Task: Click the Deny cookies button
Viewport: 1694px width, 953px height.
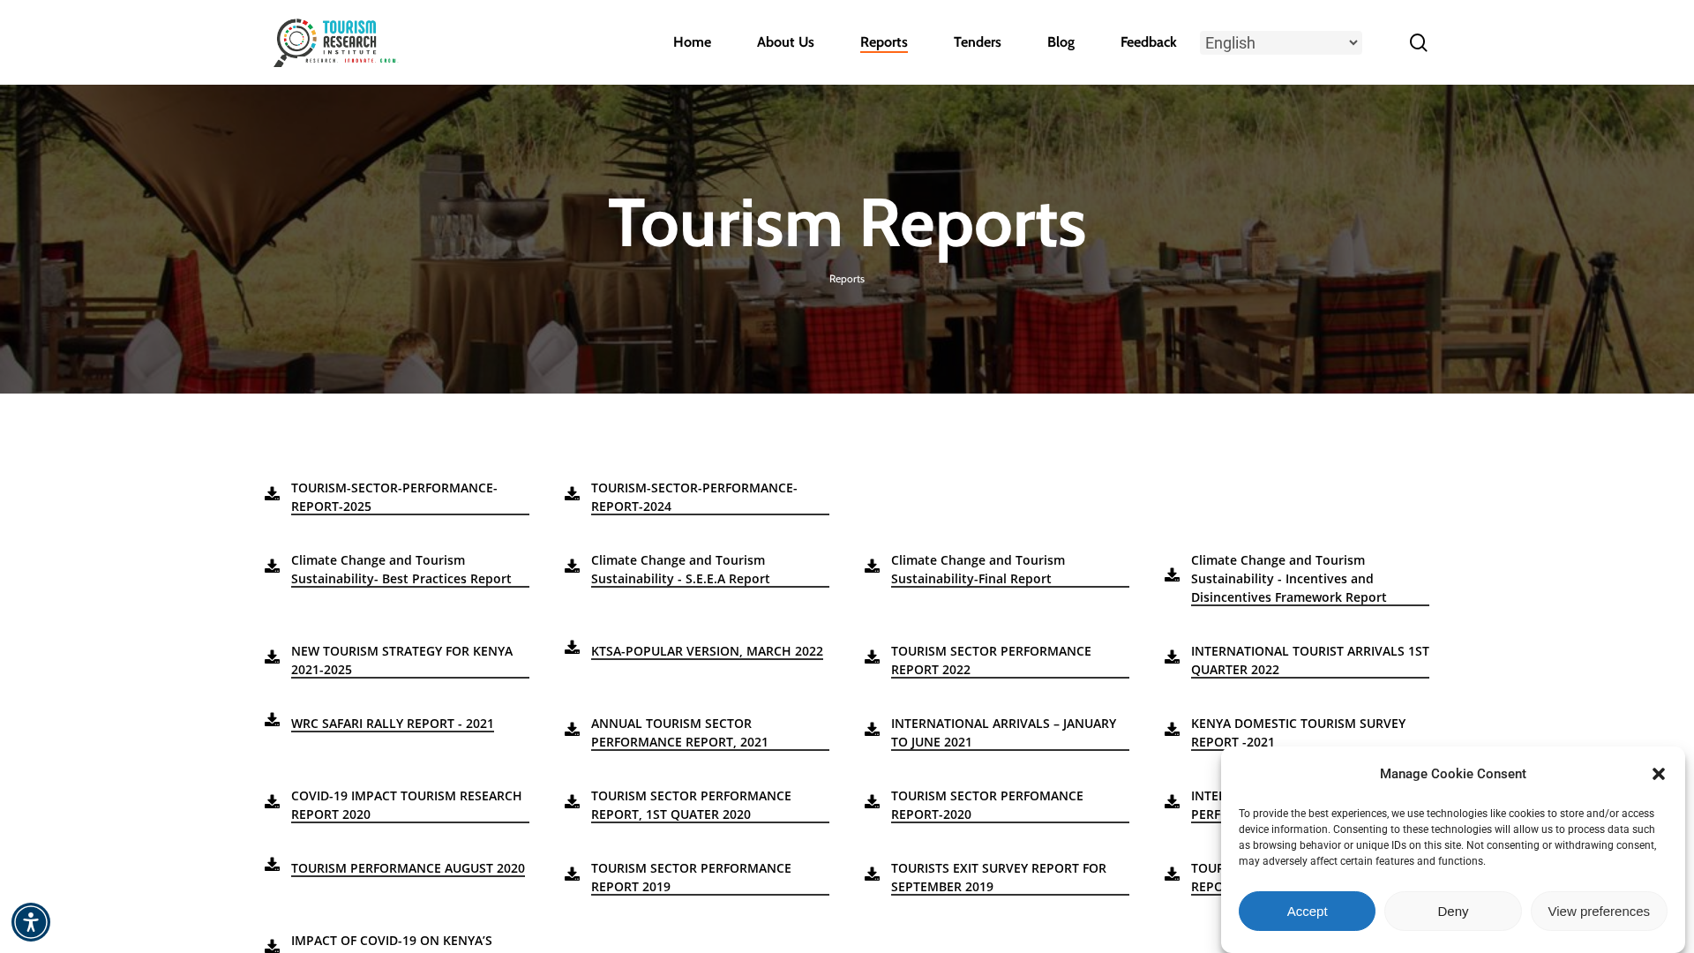Action: (1453, 911)
